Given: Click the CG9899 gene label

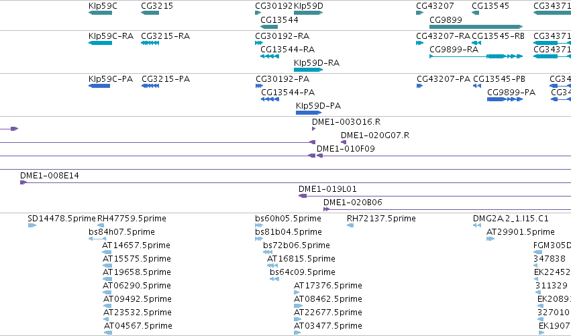Looking at the screenshot, I should click(446, 20).
